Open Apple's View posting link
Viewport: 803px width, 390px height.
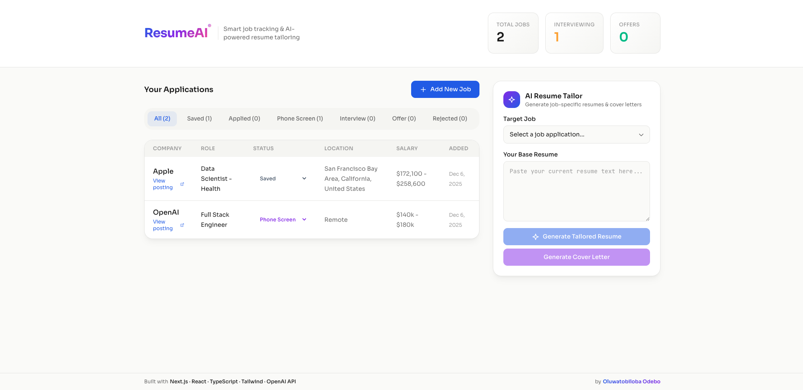tap(163, 184)
